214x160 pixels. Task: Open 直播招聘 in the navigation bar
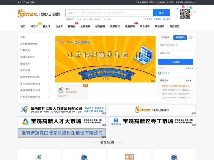pyautogui.click(x=130, y=26)
